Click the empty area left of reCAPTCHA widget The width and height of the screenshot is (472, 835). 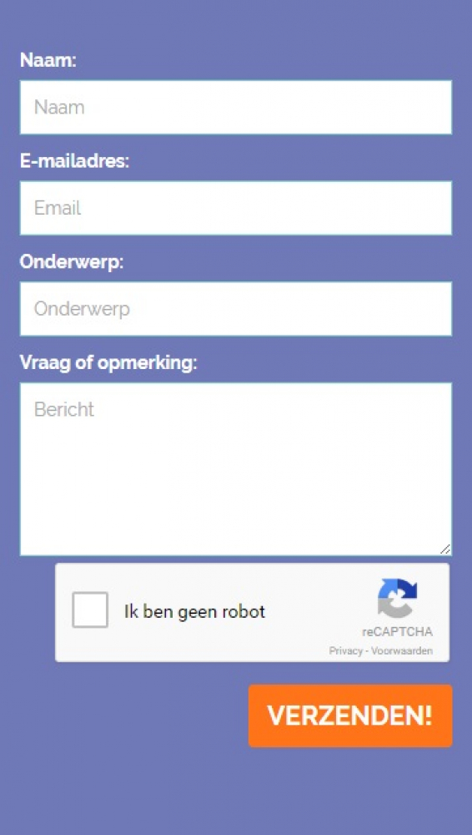pyautogui.click(x=36, y=612)
